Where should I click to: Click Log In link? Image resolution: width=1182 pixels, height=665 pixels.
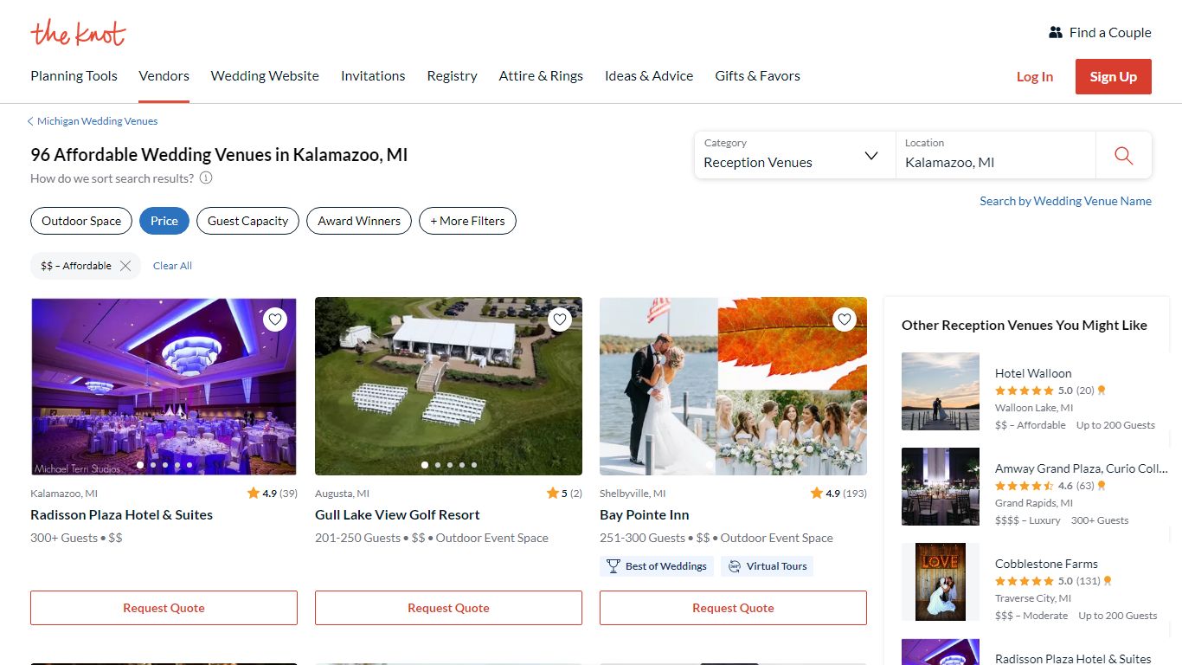[x=1035, y=76]
